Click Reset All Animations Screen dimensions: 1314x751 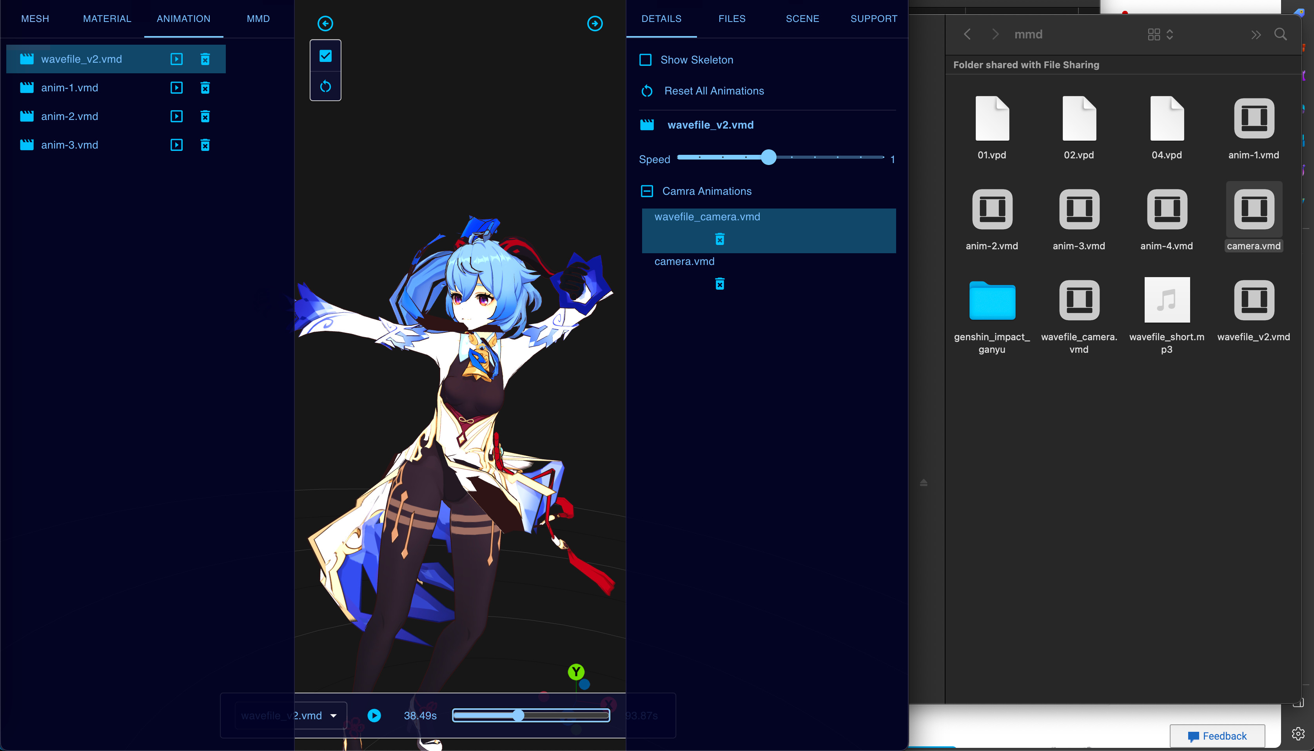click(x=702, y=91)
